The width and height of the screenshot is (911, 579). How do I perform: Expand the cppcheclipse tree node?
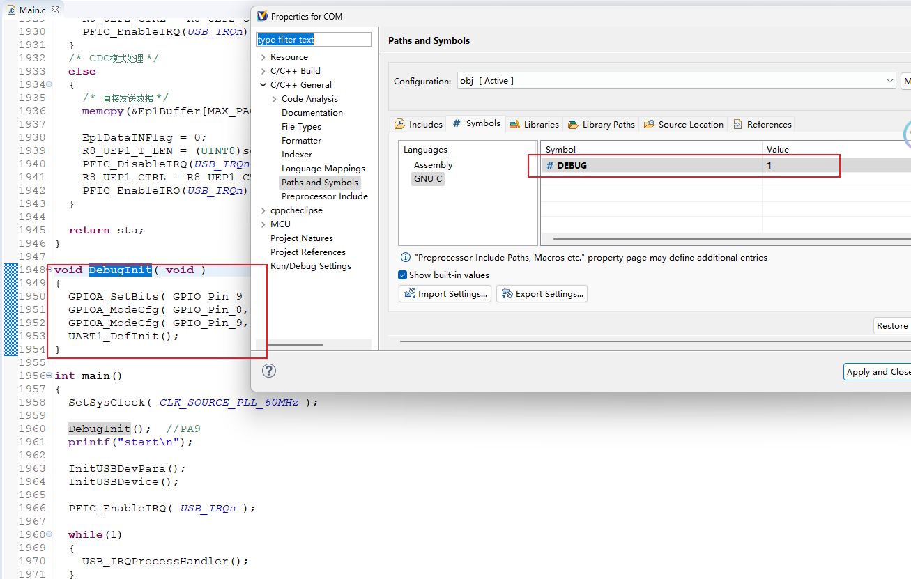point(263,210)
